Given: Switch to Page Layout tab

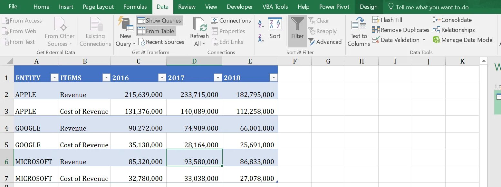Looking at the screenshot, I should point(98,6).
